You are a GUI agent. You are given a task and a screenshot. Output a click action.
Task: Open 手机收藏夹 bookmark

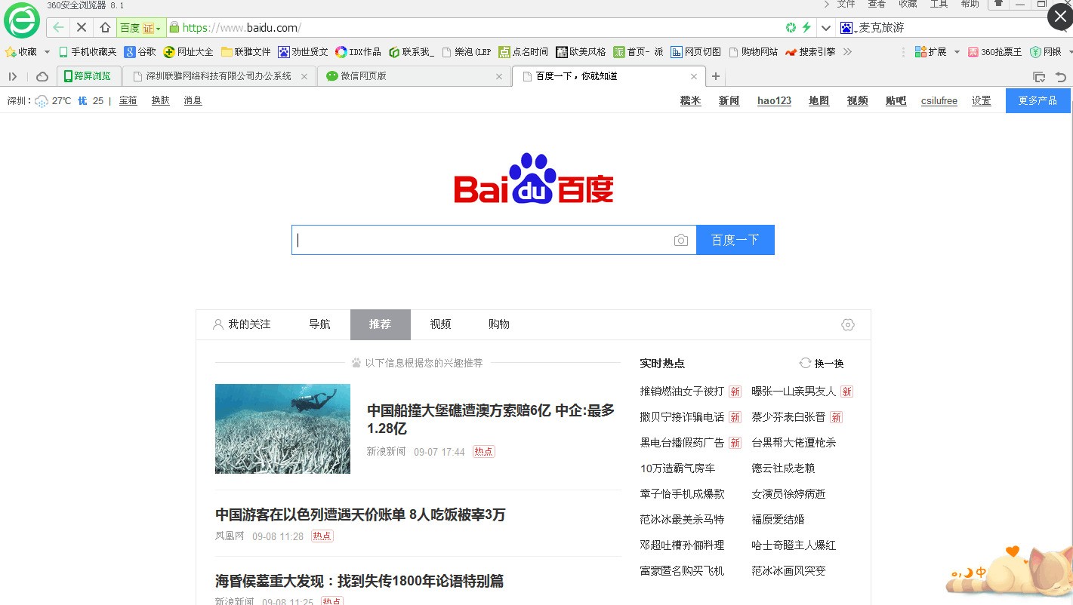(x=88, y=52)
